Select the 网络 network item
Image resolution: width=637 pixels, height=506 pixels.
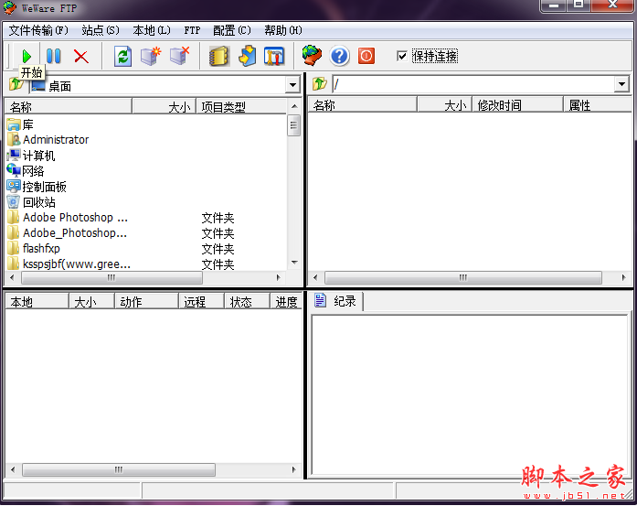tap(26, 171)
